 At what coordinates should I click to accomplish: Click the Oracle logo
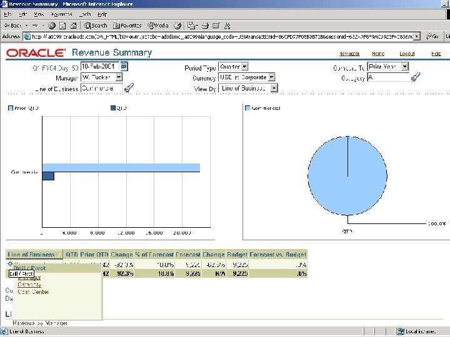coord(36,52)
